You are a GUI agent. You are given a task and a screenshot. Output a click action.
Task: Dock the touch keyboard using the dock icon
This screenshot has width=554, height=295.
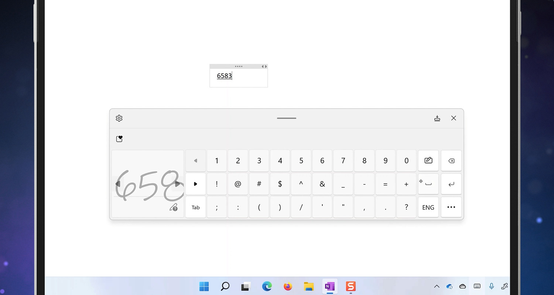point(437,118)
